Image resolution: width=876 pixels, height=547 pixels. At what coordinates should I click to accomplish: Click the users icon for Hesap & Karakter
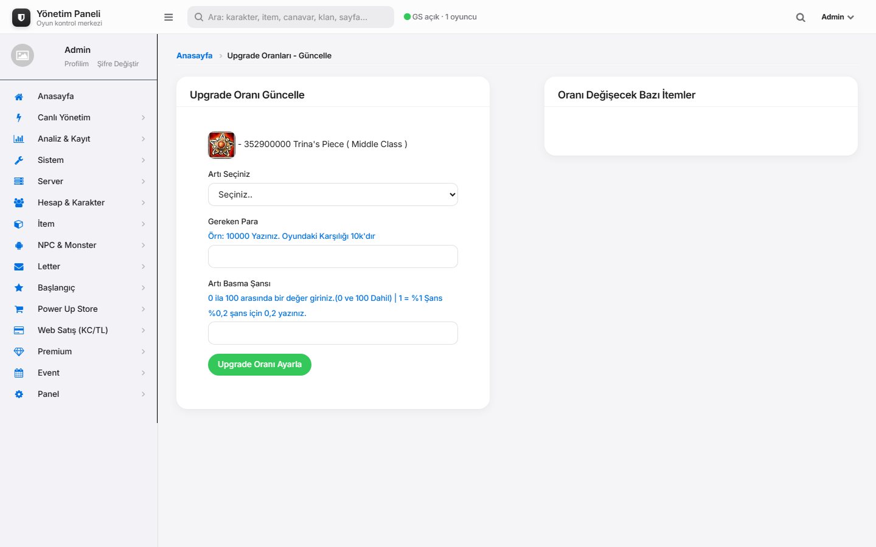pyautogui.click(x=19, y=203)
